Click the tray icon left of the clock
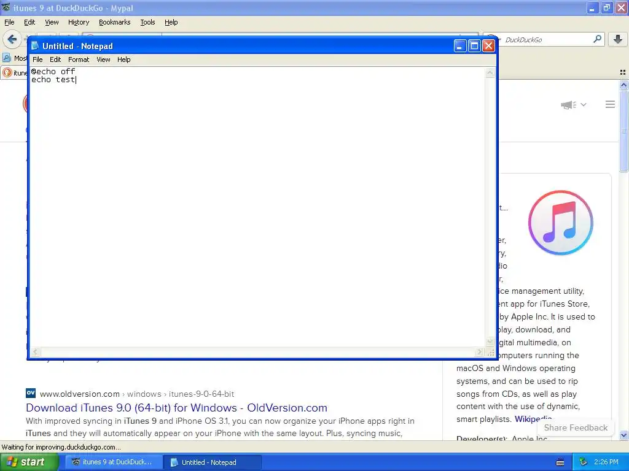 (x=584, y=462)
